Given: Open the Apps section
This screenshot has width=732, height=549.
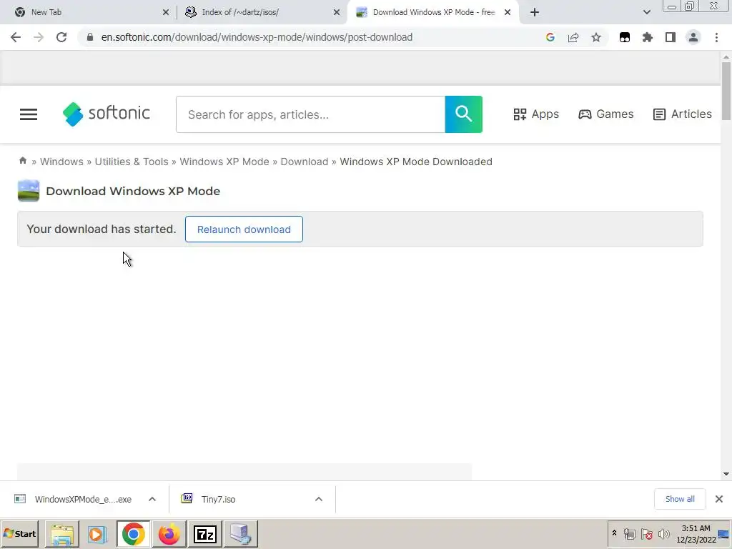Looking at the screenshot, I should click(x=536, y=114).
